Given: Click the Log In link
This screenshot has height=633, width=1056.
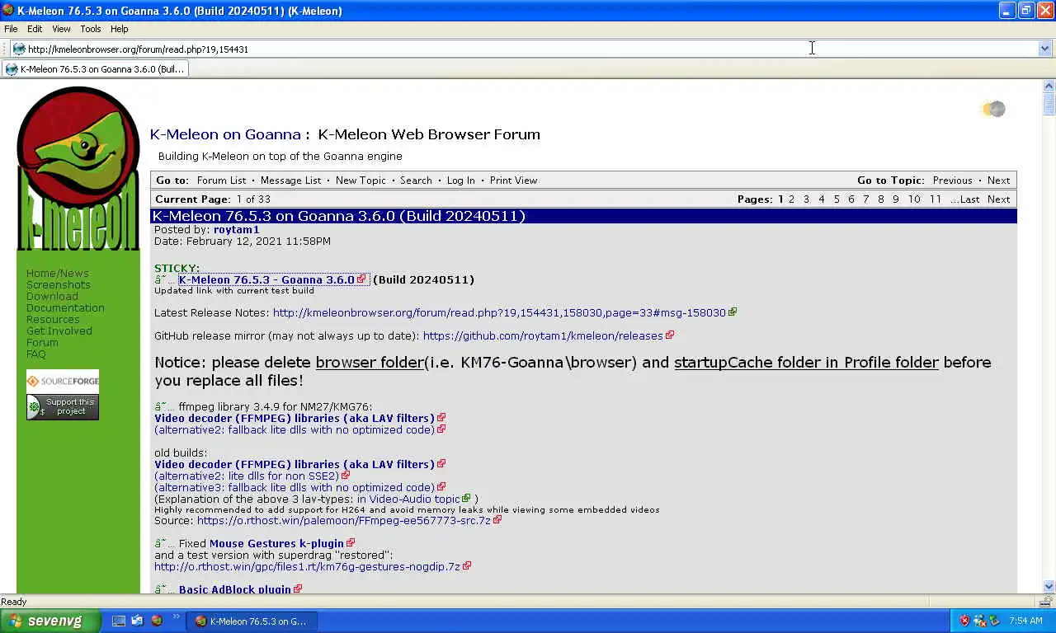Looking at the screenshot, I should [461, 181].
